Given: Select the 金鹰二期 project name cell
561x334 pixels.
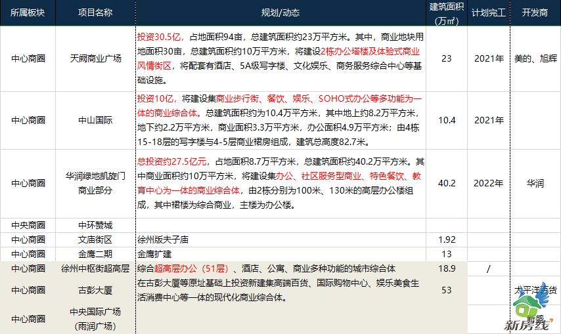Looking at the screenshot, I should pos(95,254).
